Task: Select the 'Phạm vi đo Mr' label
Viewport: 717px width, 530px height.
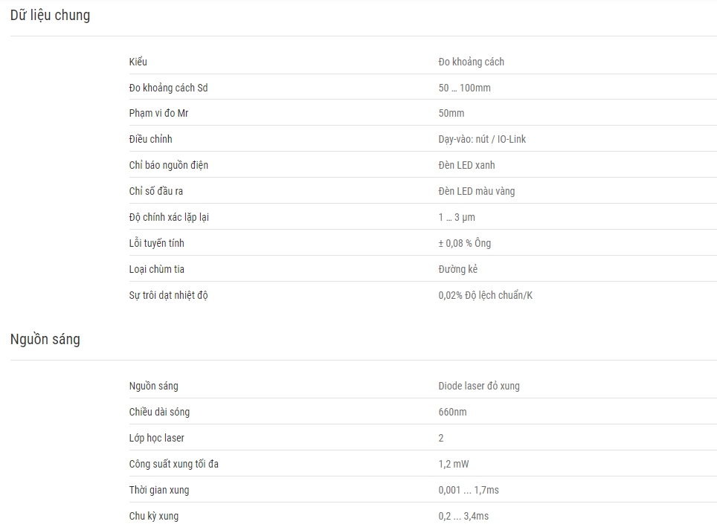Action: click(158, 113)
